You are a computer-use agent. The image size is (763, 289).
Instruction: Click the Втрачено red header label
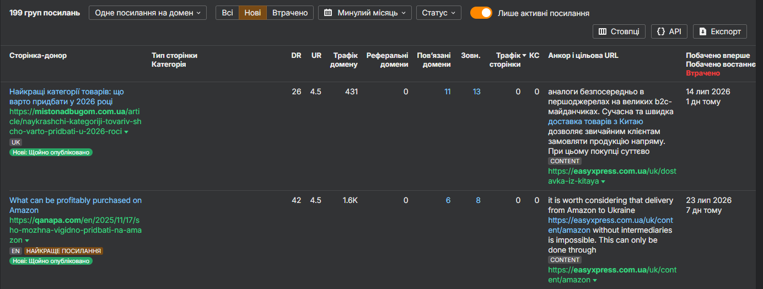click(x=703, y=73)
